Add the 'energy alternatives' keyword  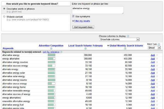[153, 98]
